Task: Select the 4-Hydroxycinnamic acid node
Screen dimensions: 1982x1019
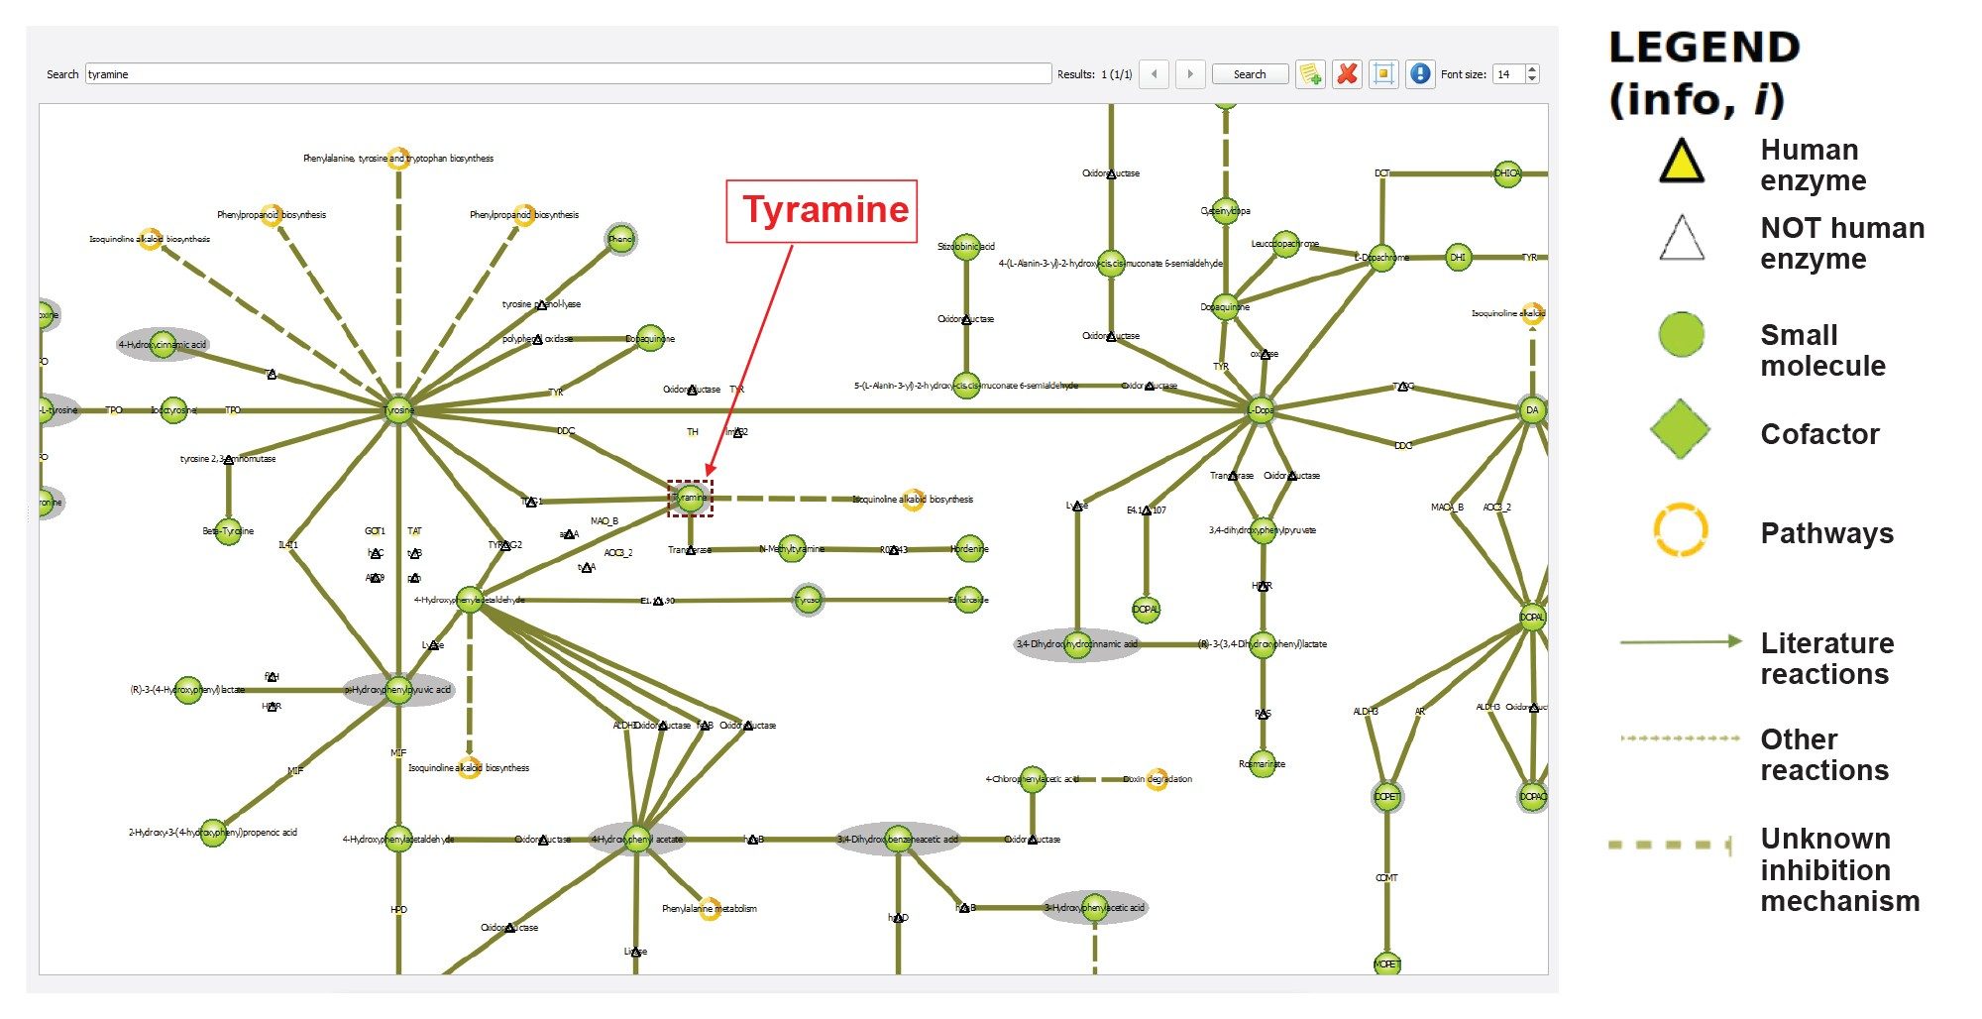Action: pyautogui.click(x=164, y=345)
